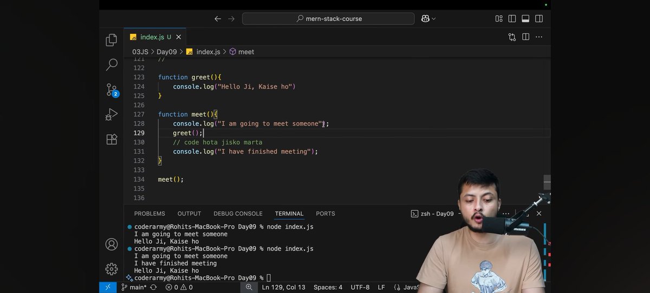Switch to the PROBLEMS panel tab
This screenshot has width=650, height=293.
click(x=149, y=214)
